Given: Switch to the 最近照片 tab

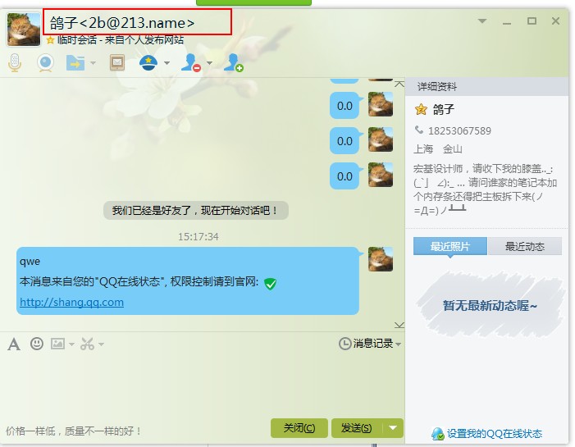Looking at the screenshot, I should point(450,246).
